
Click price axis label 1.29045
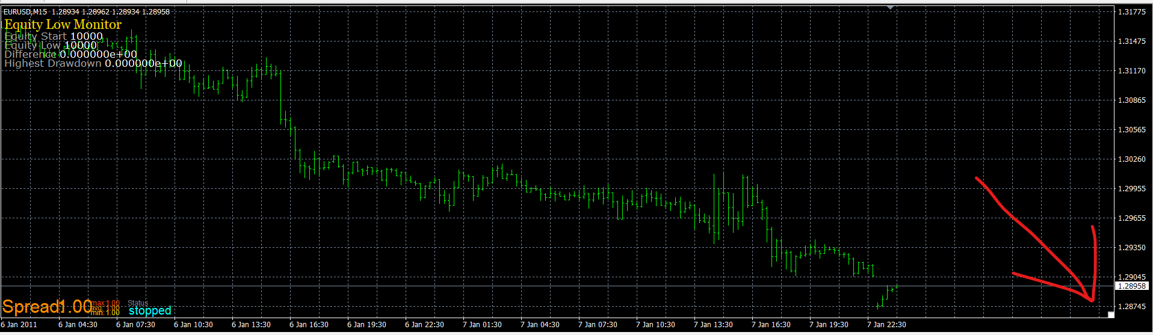tap(1131, 277)
